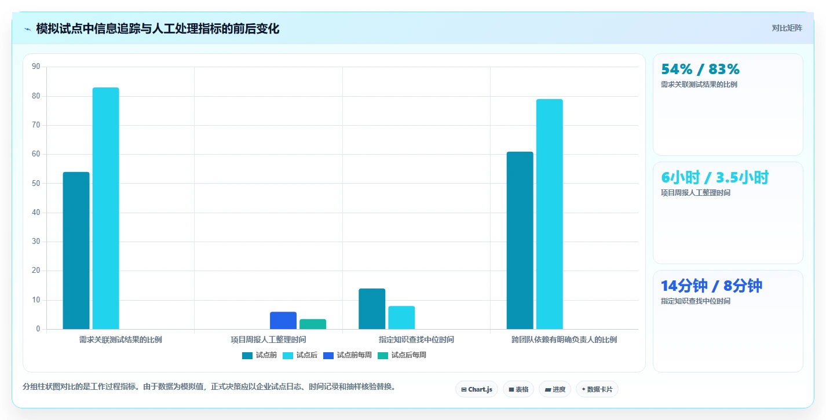
Task: Click the lightning icon beside the panel title
Action: 27,29
